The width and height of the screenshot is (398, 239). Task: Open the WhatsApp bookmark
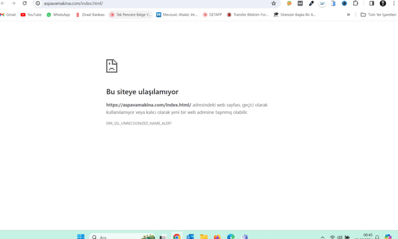pos(58,15)
